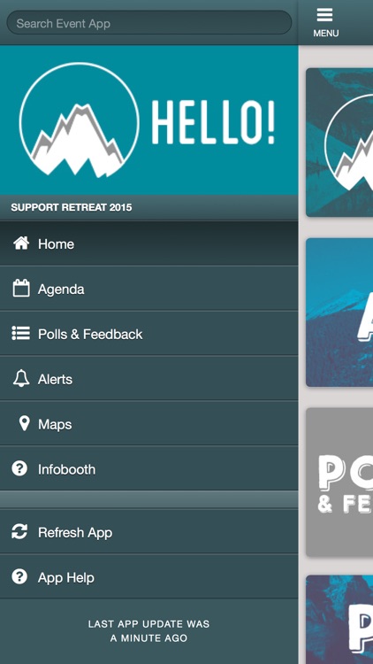Click the Agenda calendar icon
The width and height of the screenshot is (373, 664).
coord(20,289)
